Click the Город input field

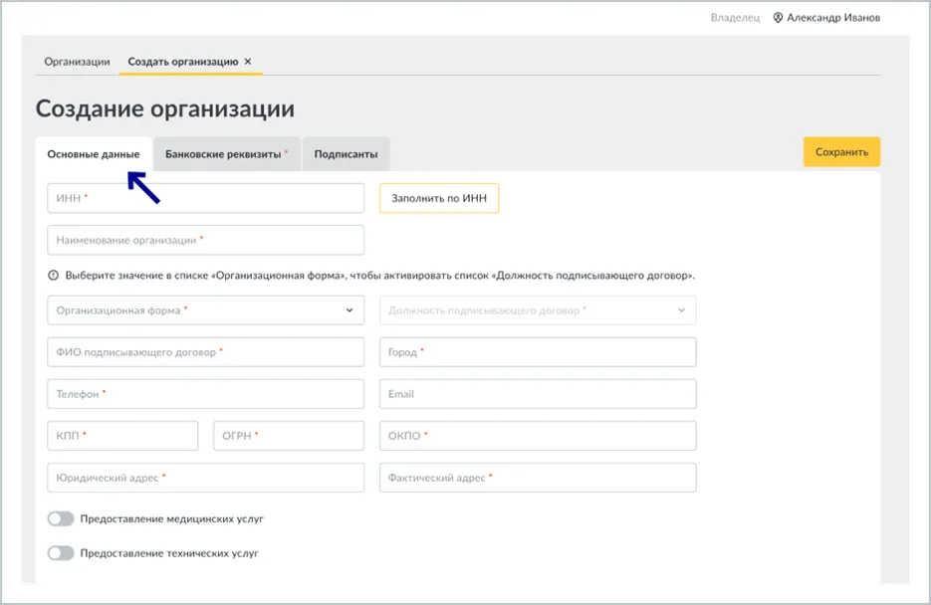[x=538, y=352]
